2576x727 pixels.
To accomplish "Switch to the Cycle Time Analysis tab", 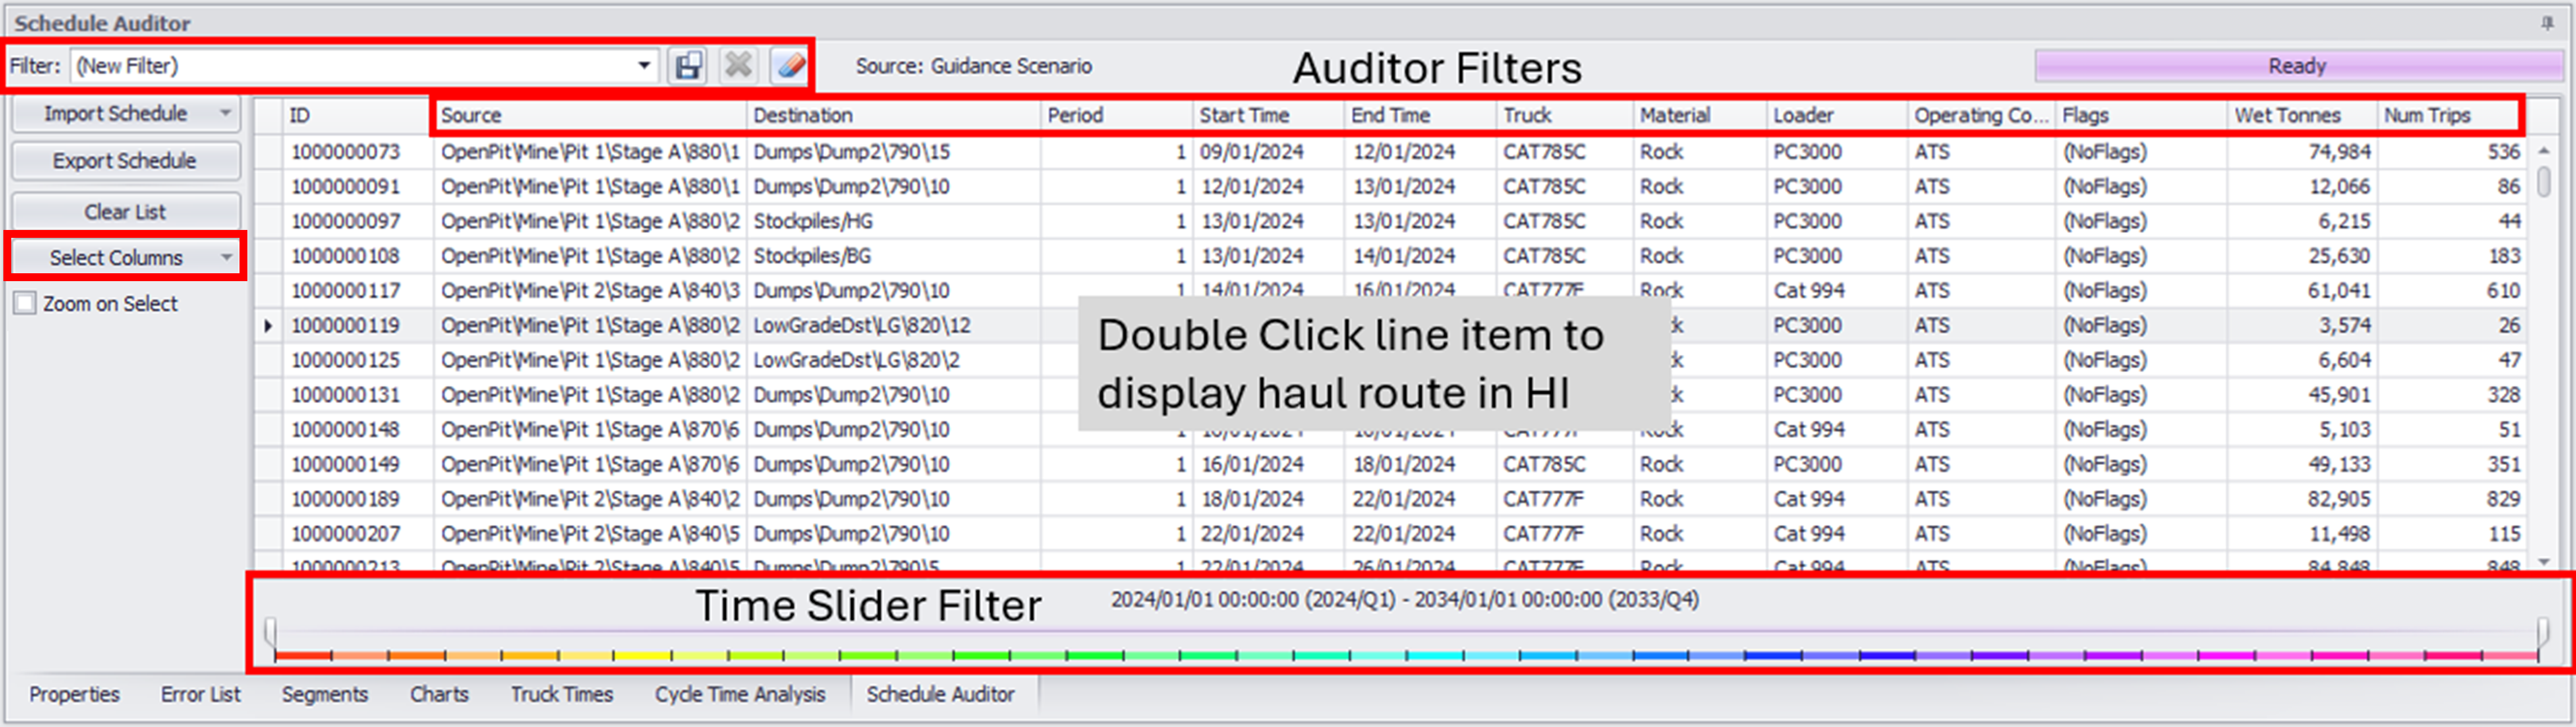I will click(739, 694).
